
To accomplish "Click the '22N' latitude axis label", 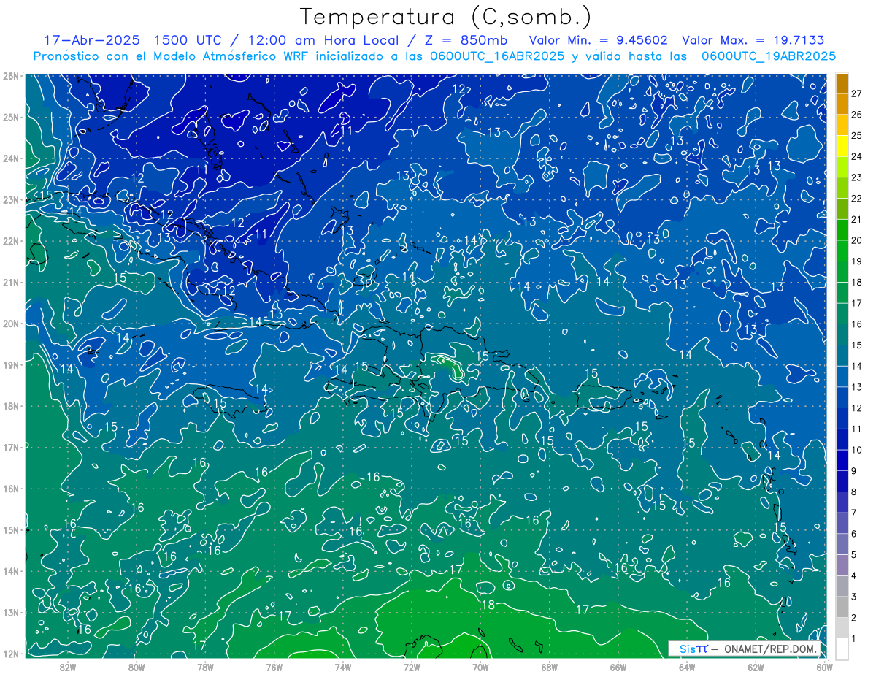I will click(x=11, y=241).
